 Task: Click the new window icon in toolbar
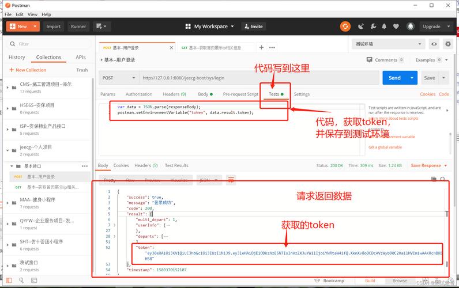click(x=101, y=26)
